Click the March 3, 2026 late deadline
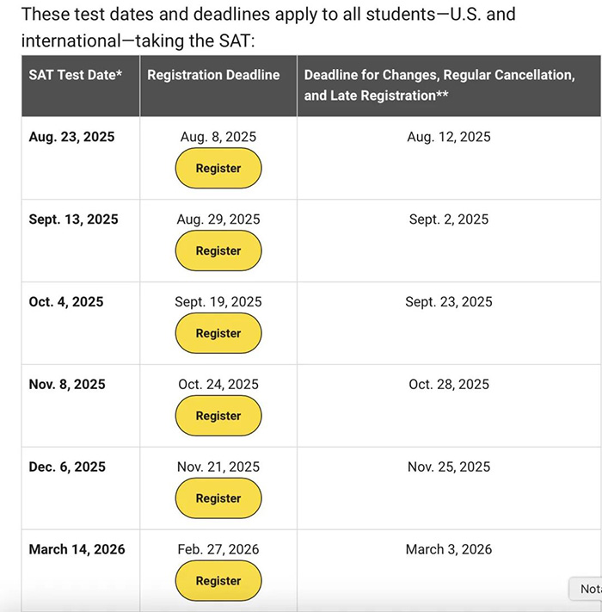The width and height of the screenshot is (602, 612). (x=449, y=549)
